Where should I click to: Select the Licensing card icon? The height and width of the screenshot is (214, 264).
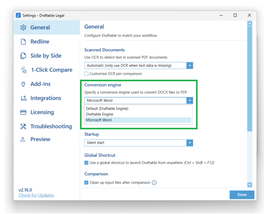click(23, 112)
